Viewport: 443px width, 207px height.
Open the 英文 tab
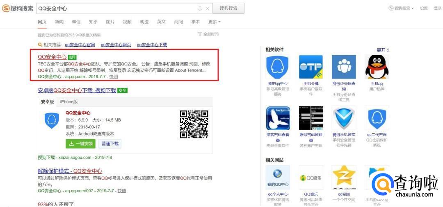[x=161, y=22]
